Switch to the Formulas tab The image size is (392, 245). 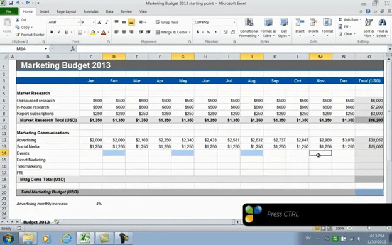click(x=90, y=11)
